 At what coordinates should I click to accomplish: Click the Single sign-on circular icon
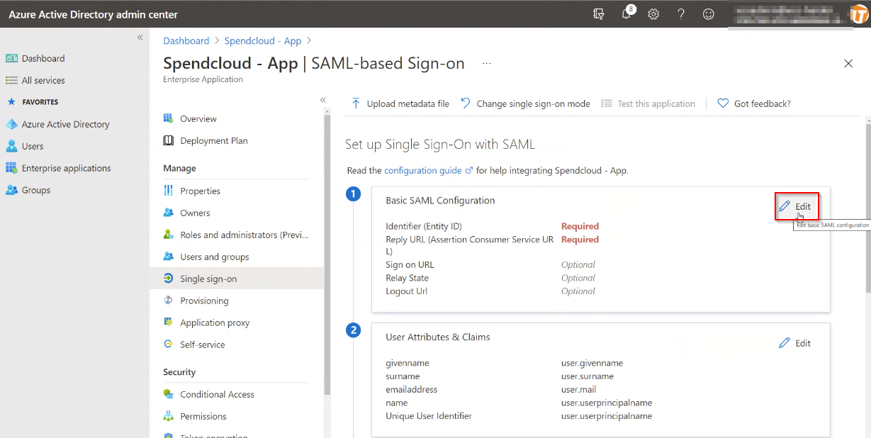tap(168, 279)
